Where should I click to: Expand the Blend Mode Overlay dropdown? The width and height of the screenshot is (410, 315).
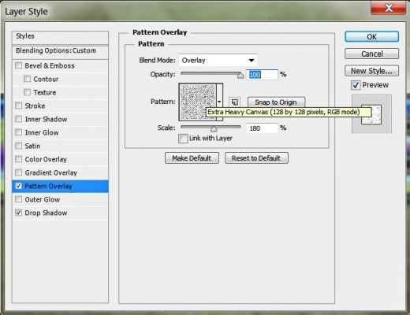point(218,61)
